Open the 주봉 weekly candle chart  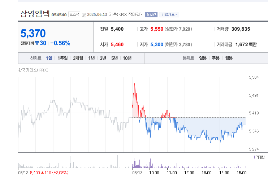[x=216, y=58]
